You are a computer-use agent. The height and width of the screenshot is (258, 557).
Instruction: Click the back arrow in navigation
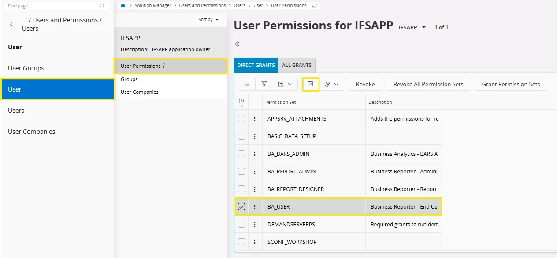pyautogui.click(x=11, y=24)
